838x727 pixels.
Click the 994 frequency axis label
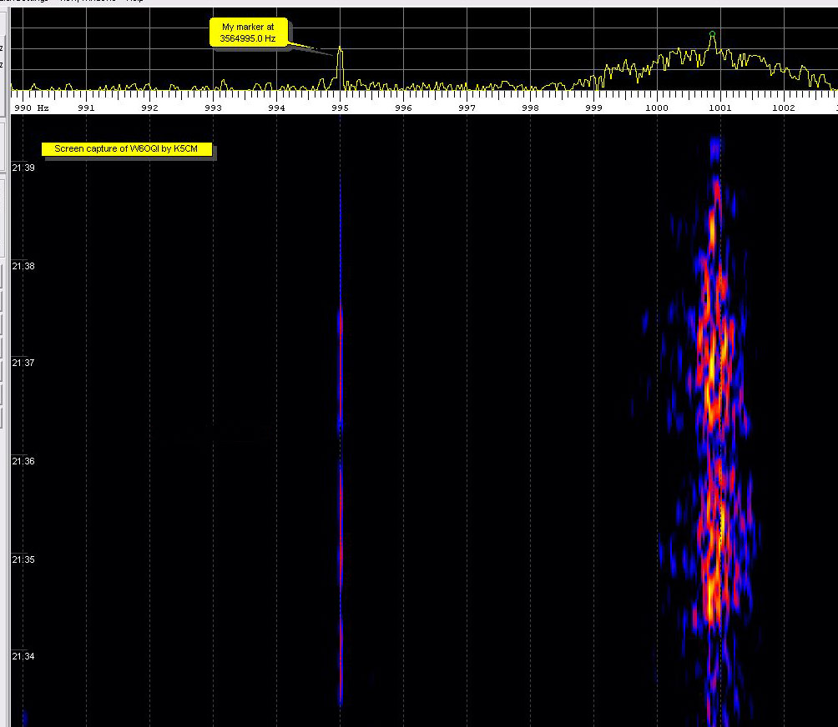tap(276, 108)
